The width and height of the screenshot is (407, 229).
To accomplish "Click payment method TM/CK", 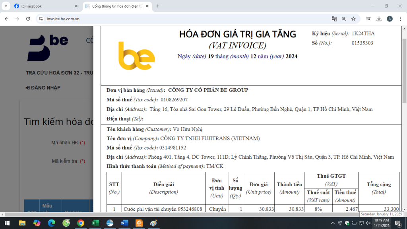I will 215,166.
